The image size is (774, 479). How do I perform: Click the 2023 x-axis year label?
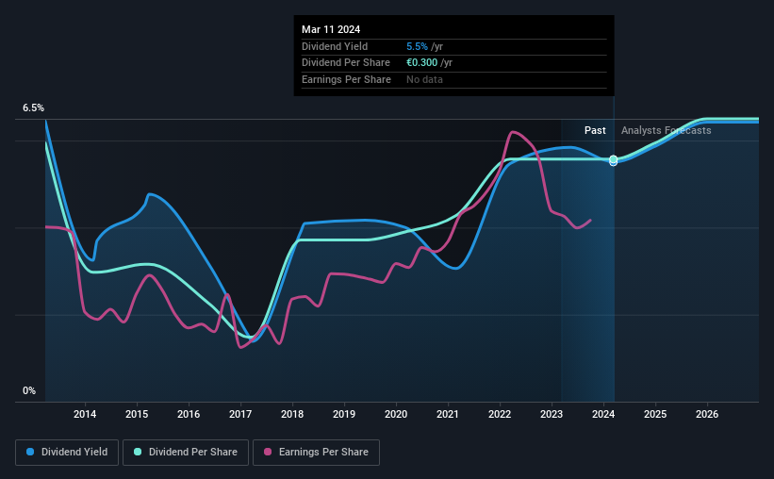(552, 414)
